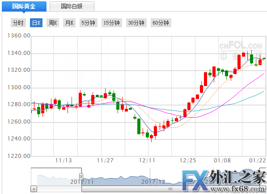The image size is (267, 194).
Task: Click the 11/13 date axis label
Action: click(x=64, y=161)
